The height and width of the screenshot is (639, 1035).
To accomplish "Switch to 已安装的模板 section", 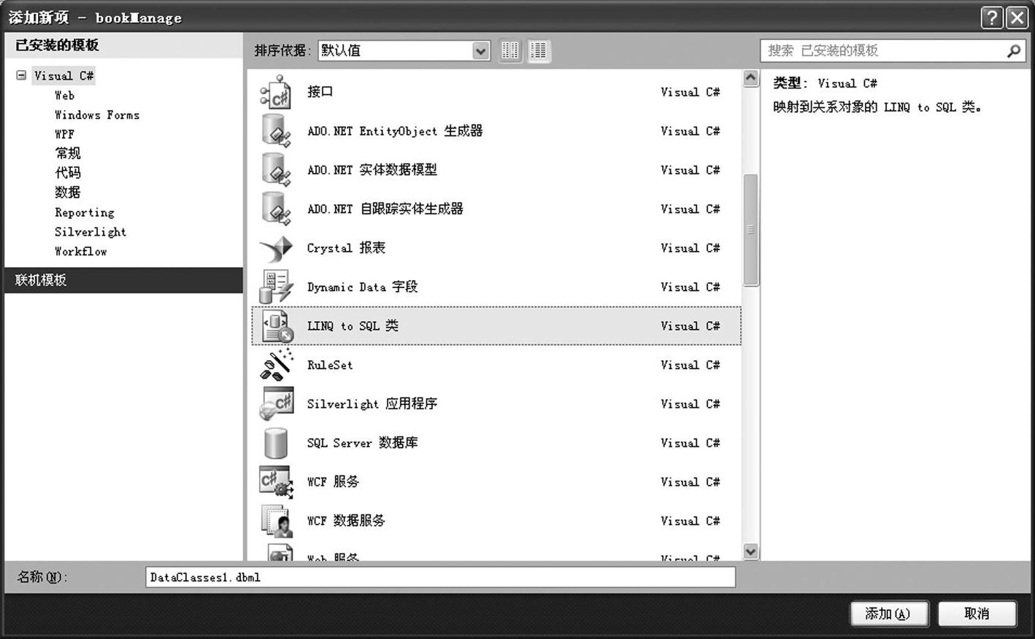I will pos(123,45).
